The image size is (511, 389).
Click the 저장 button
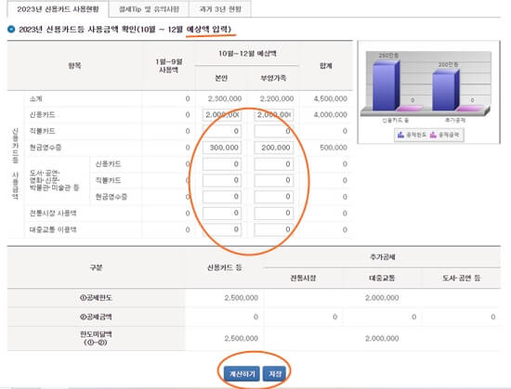pos(275,374)
